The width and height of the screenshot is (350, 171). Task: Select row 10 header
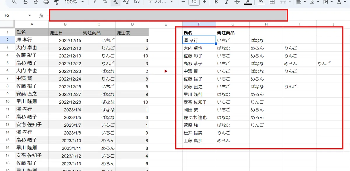click(7, 102)
